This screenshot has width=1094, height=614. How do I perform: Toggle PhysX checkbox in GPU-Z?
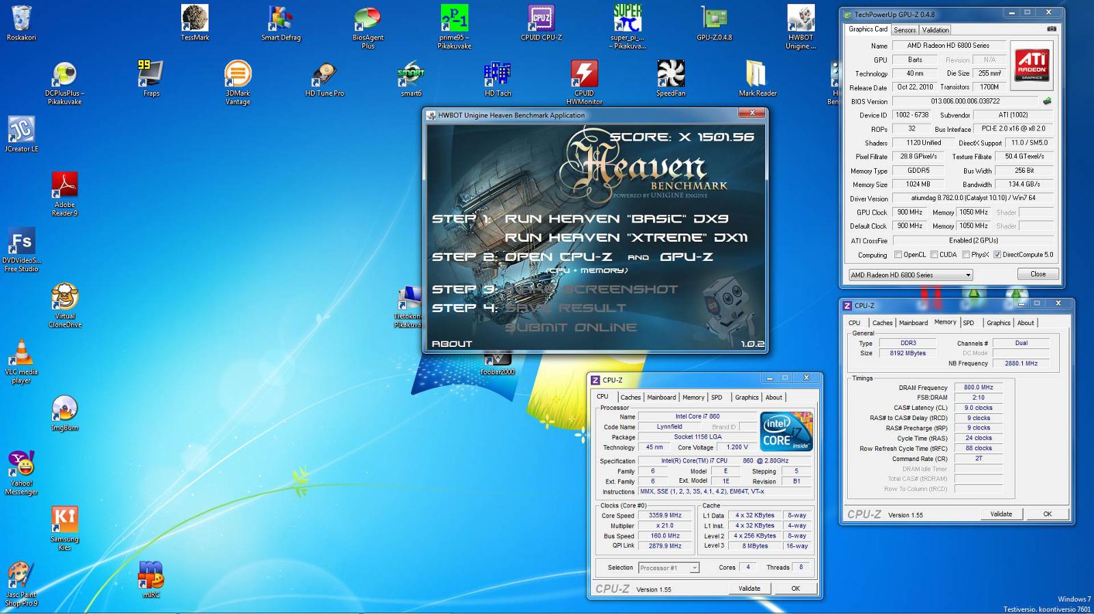click(x=966, y=255)
